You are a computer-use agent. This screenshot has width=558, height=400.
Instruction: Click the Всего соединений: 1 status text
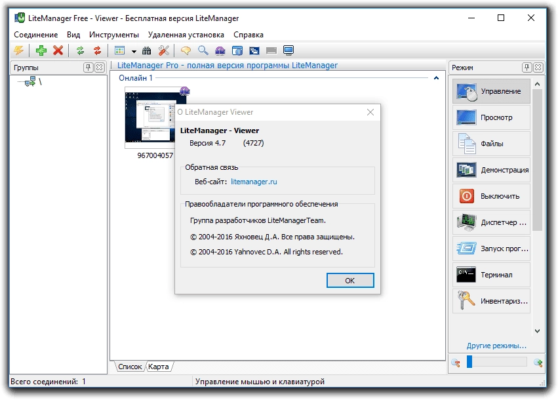pos(48,382)
